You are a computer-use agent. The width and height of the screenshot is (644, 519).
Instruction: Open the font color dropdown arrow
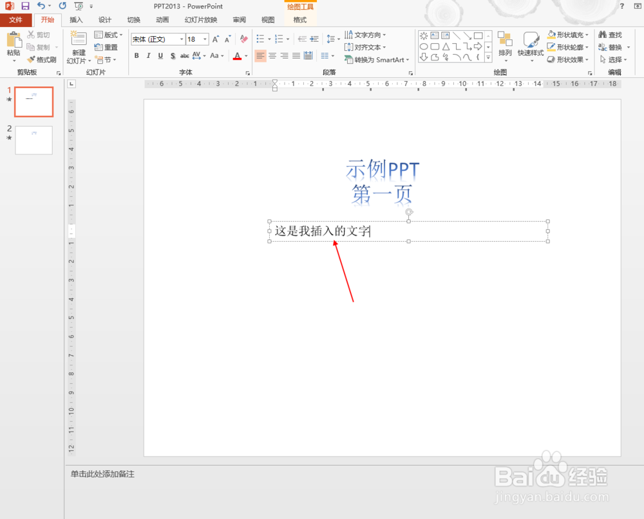(245, 56)
